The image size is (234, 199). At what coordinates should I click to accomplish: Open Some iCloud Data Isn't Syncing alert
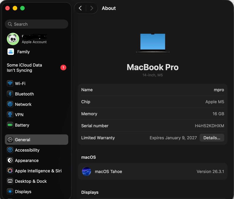(36, 68)
